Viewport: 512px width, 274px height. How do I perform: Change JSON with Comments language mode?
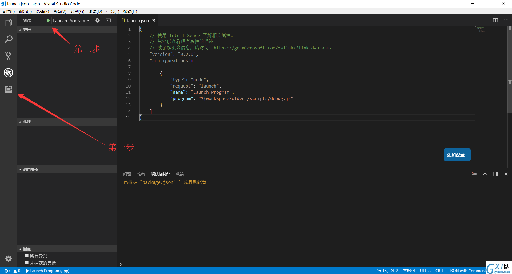tap(467, 271)
